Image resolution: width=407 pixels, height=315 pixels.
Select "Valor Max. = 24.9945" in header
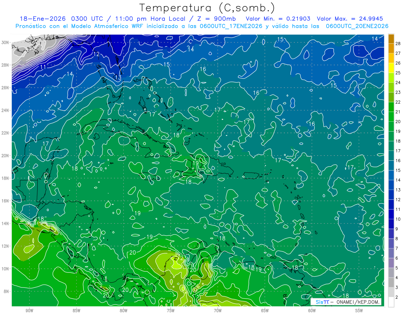pos(350,19)
